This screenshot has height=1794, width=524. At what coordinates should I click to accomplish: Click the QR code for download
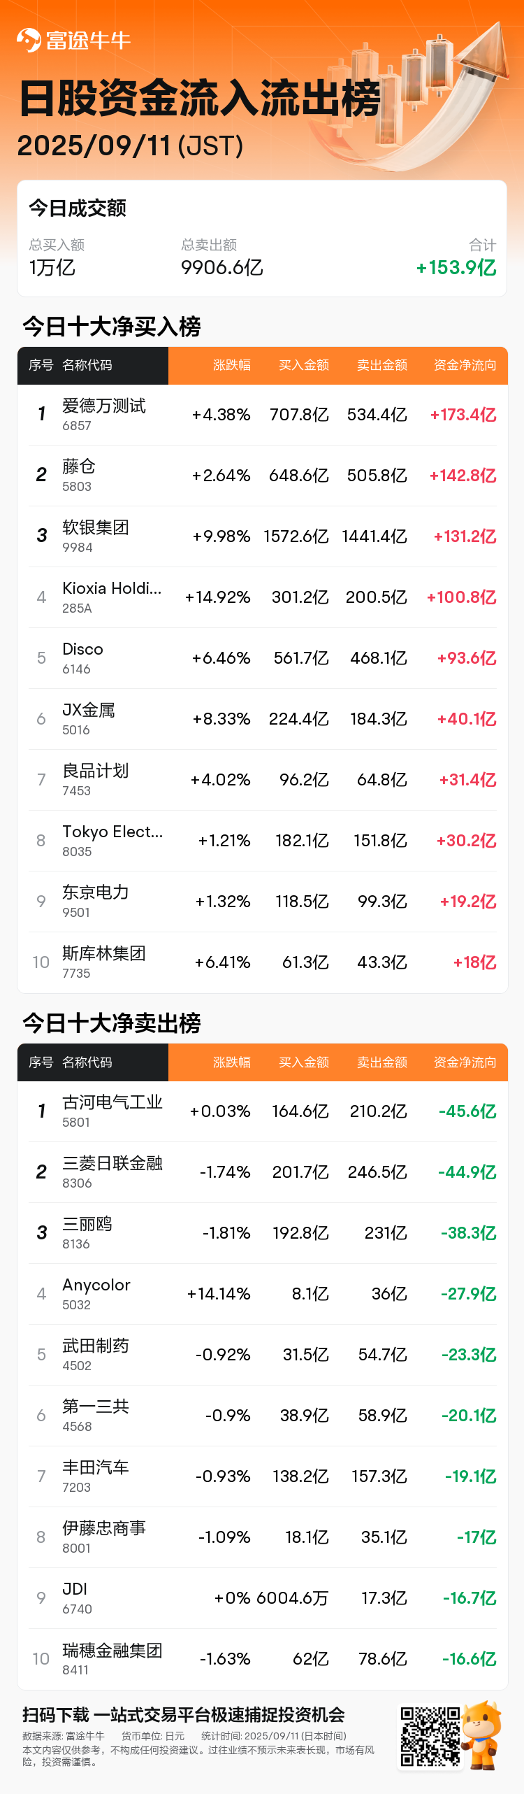430,1736
